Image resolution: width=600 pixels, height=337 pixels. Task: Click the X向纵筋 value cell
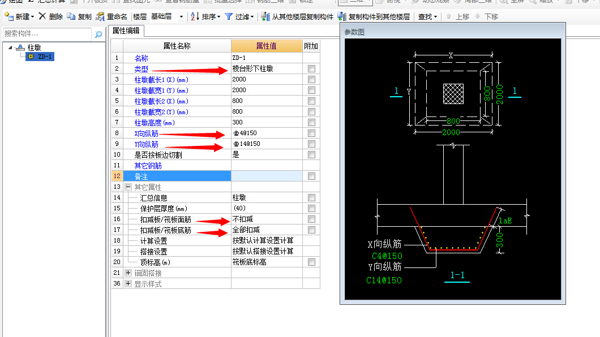tap(267, 133)
